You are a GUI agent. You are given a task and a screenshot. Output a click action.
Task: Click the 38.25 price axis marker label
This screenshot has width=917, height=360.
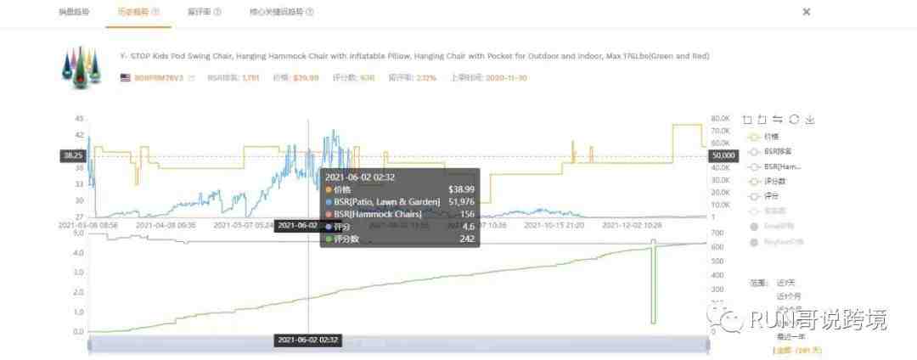pyautogui.click(x=73, y=155)
